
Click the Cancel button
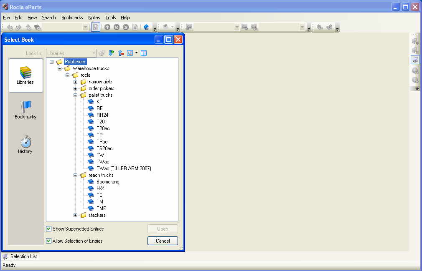pos(163,241)
